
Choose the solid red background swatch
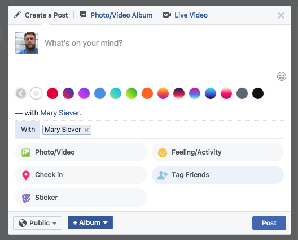[52, 93]
